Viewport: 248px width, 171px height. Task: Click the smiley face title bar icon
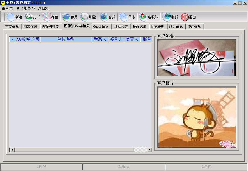coord(3,3)
